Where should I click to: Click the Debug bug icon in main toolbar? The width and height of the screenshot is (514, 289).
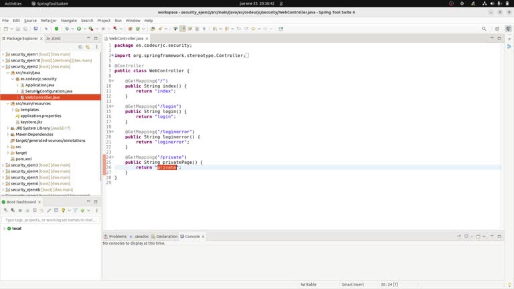pos(67,29)
